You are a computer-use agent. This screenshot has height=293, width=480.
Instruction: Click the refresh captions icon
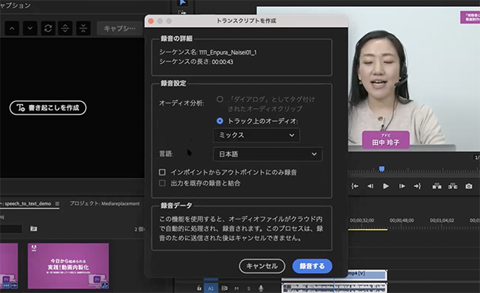(48, 28)
